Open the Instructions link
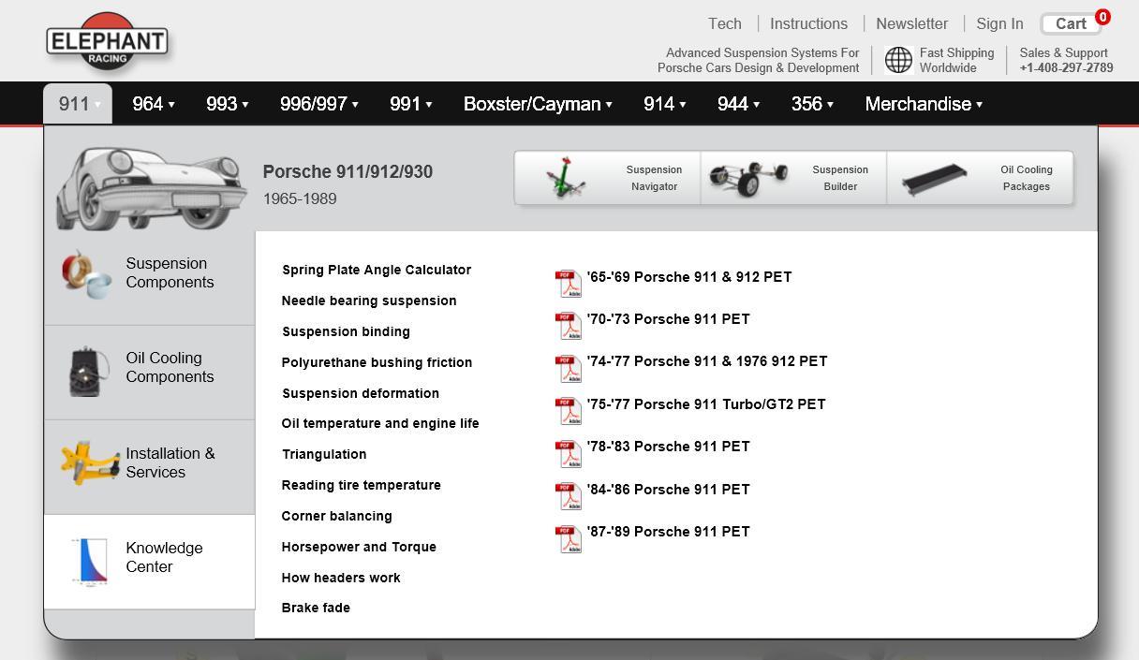1139x660 pixels. [808, 23]
